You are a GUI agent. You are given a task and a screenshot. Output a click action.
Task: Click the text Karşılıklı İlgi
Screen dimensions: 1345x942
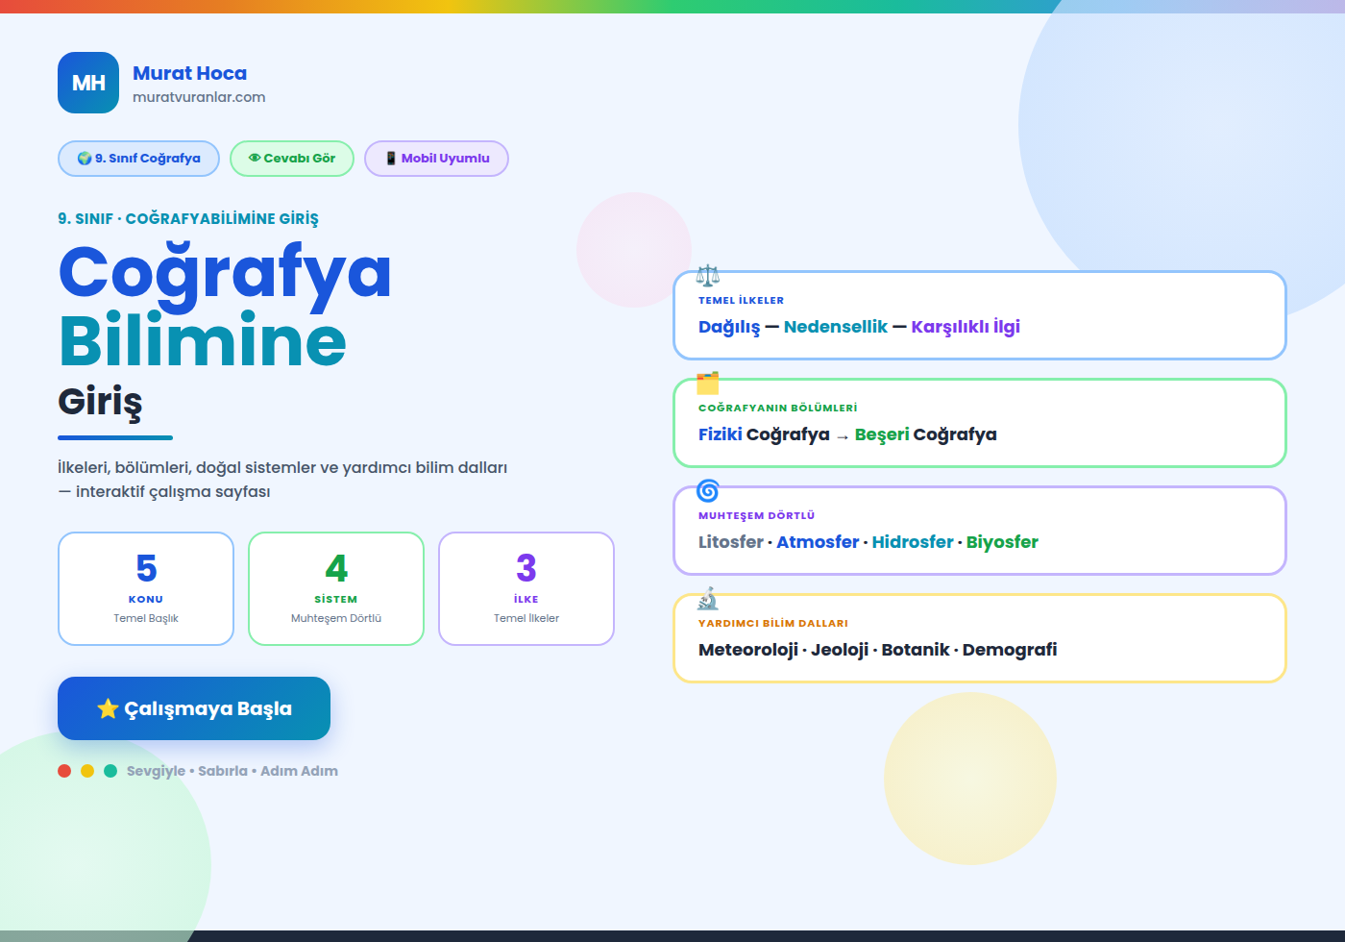tap(966, 327)
